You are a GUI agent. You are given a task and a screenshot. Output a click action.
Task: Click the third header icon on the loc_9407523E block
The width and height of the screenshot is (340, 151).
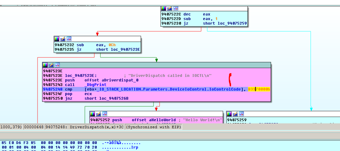[57, 65]
